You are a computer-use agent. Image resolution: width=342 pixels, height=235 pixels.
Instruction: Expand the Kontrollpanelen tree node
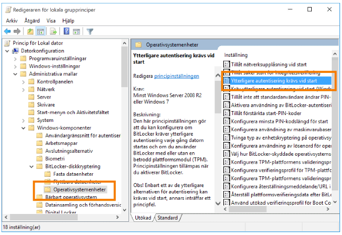(23, 82)
